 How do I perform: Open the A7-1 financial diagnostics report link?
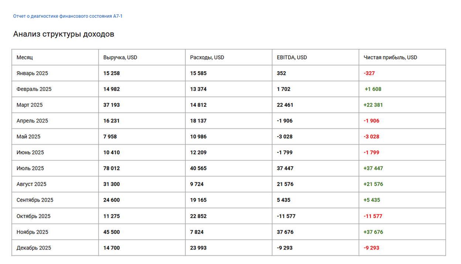[68, 16]
